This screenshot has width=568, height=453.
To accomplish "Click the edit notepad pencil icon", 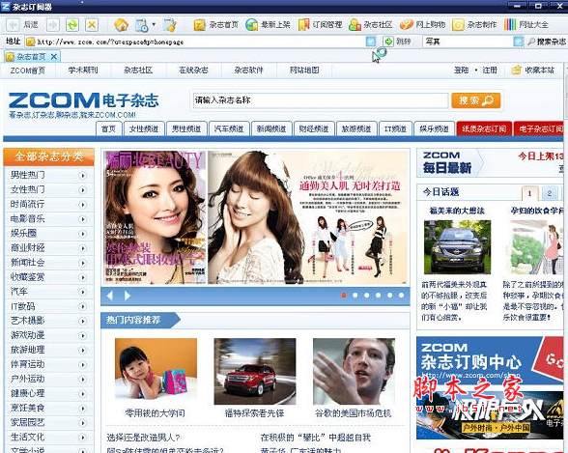I will click(x=169, y=24).
